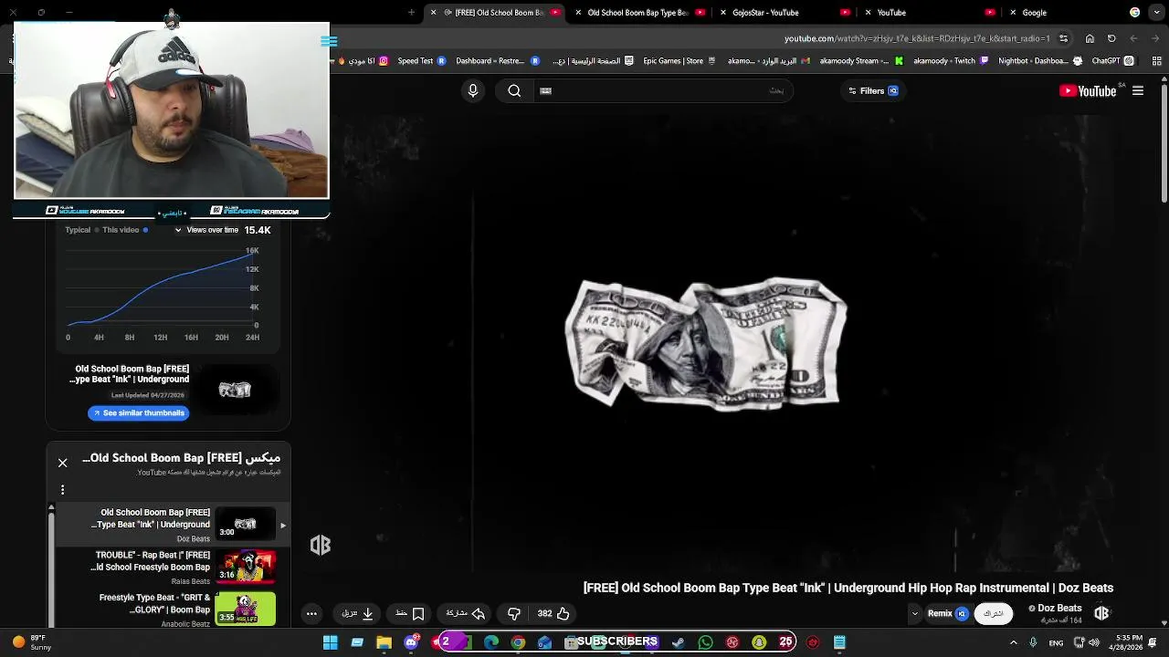Open the Doz Beats channel avatar
This screenshot has height=657, width=1169.
[x=1101, y=613]
